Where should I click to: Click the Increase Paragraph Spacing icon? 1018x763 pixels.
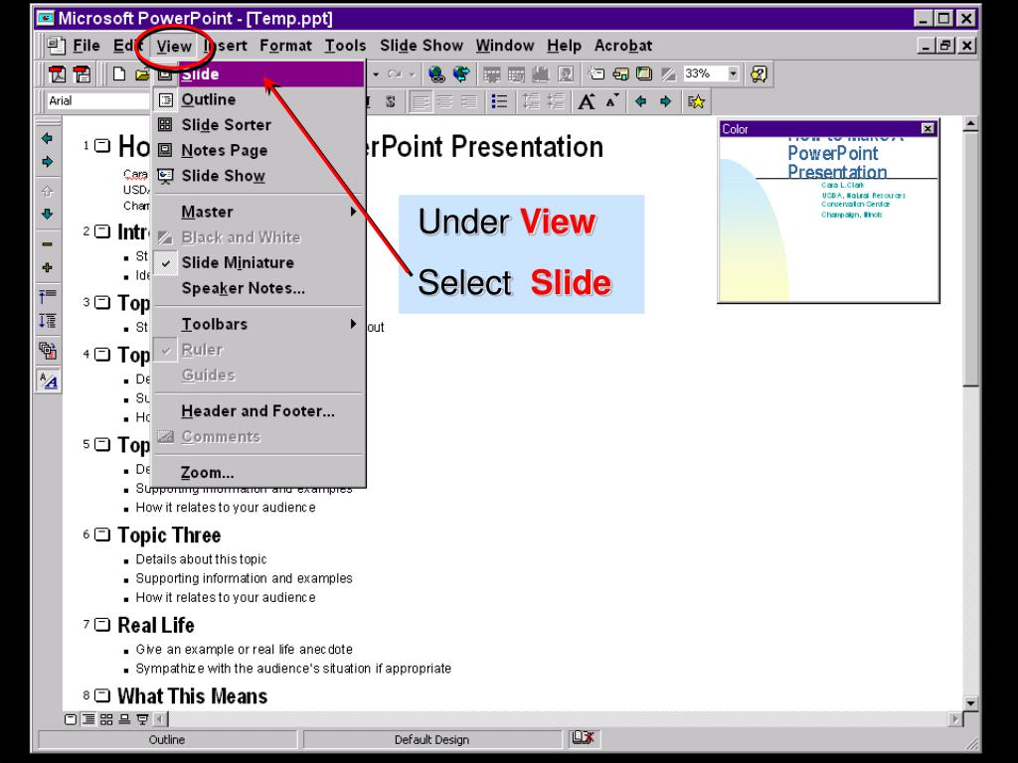click(x=531, y=101)
